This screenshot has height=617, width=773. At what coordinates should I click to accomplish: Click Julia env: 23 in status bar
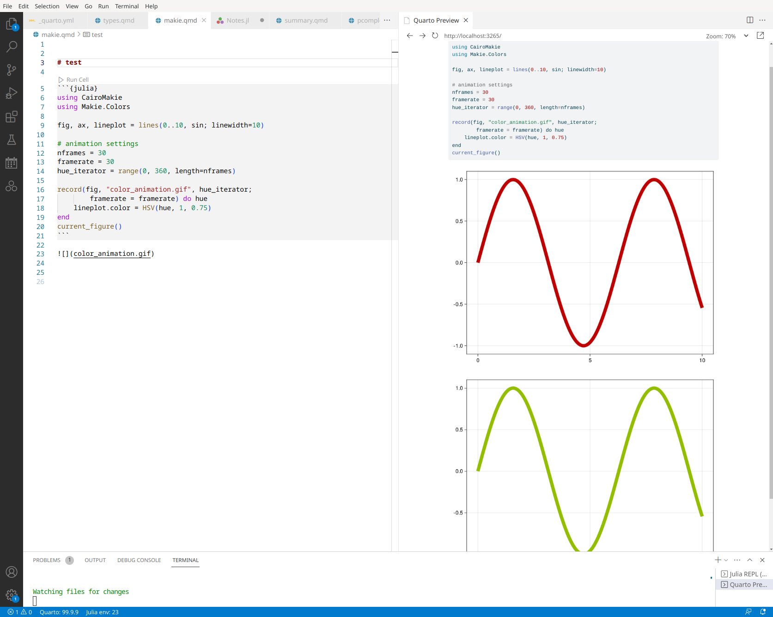[102, 612]
